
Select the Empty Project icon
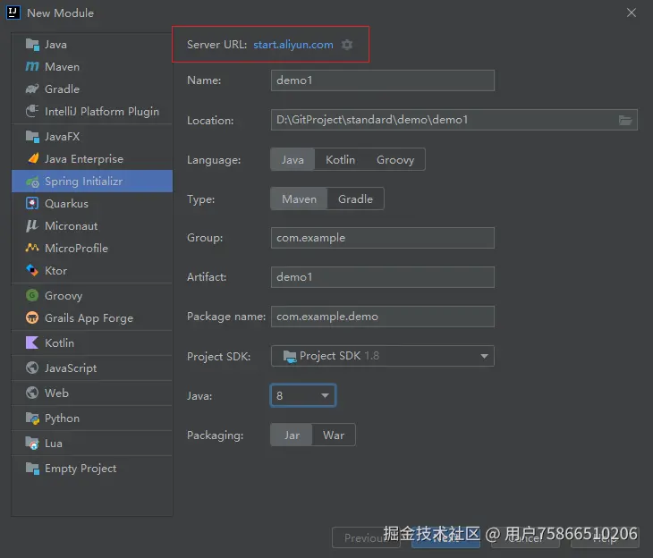click(x=32, y=468)
